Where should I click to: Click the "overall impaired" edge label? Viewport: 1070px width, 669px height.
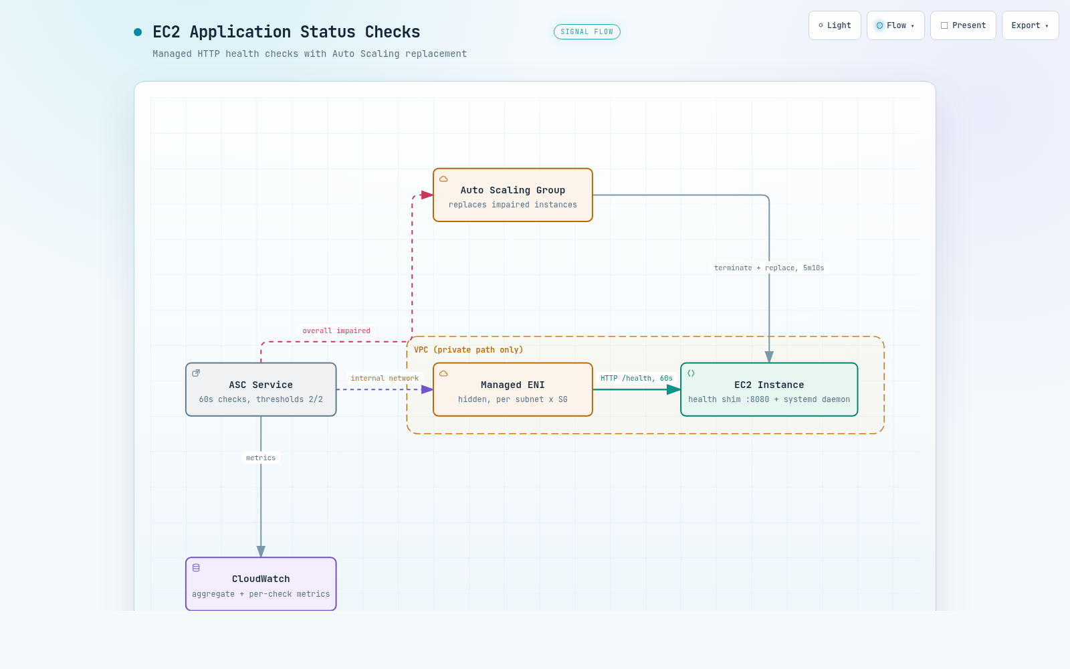pos(336,331)
